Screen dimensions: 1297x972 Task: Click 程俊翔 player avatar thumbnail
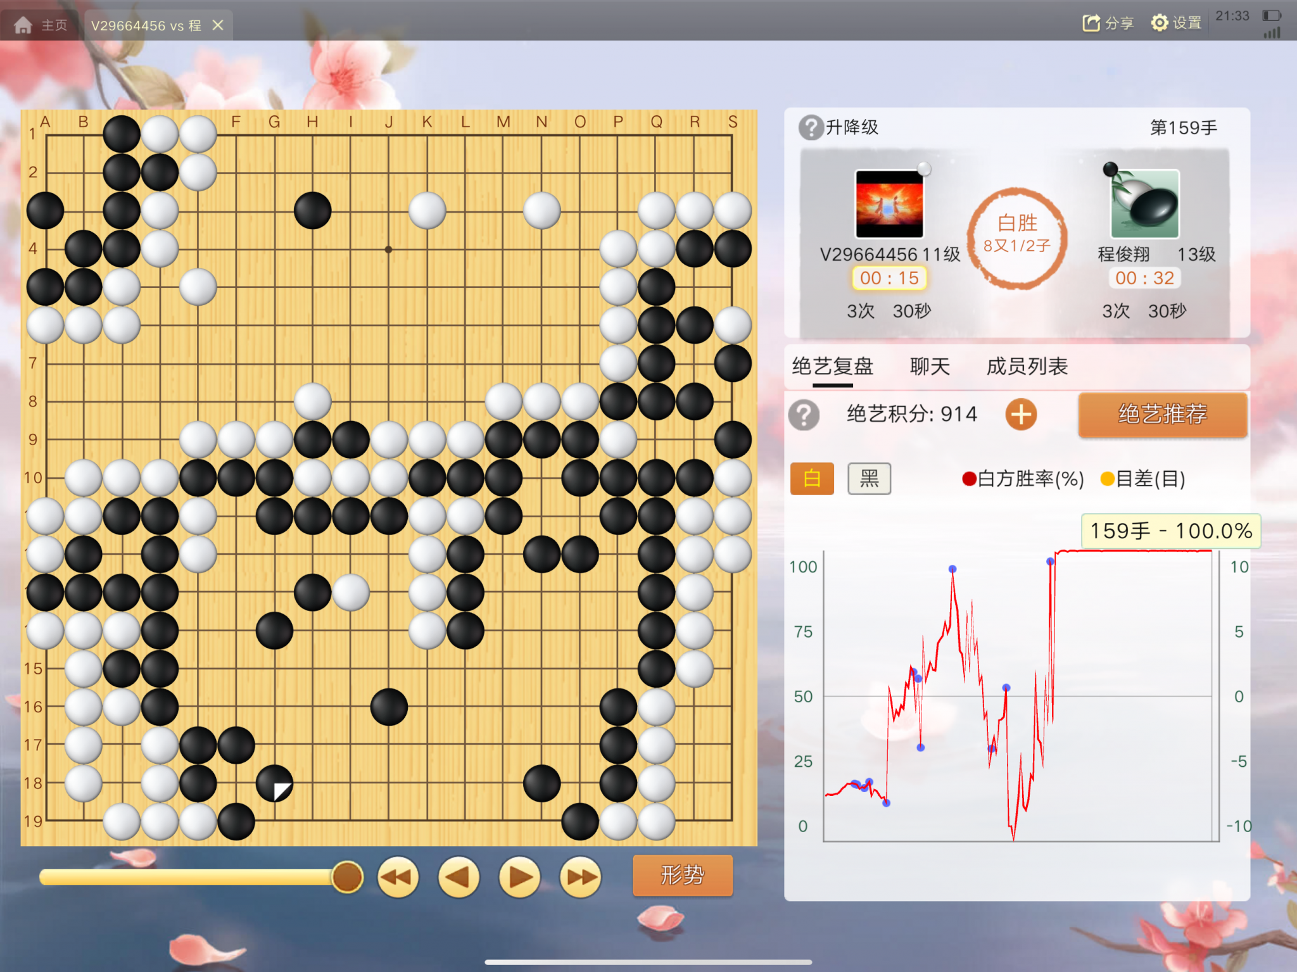(1144, 204)
